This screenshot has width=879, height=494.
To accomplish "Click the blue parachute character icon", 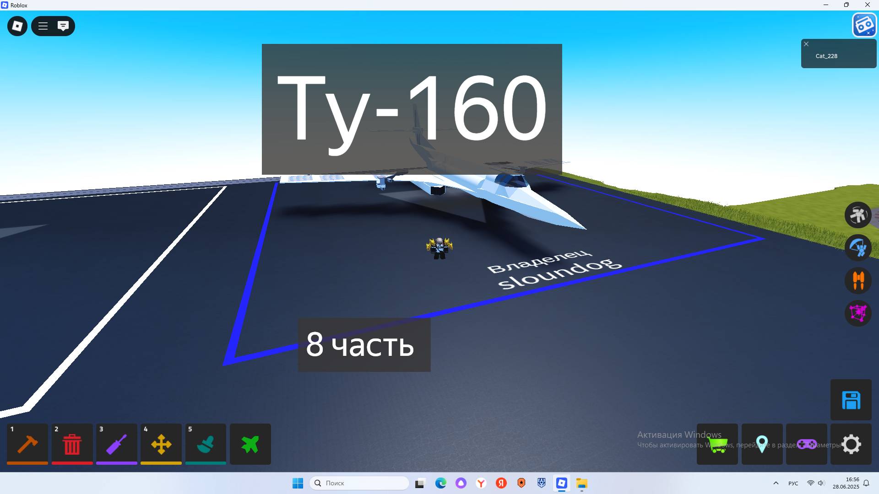I will (858, 247).
